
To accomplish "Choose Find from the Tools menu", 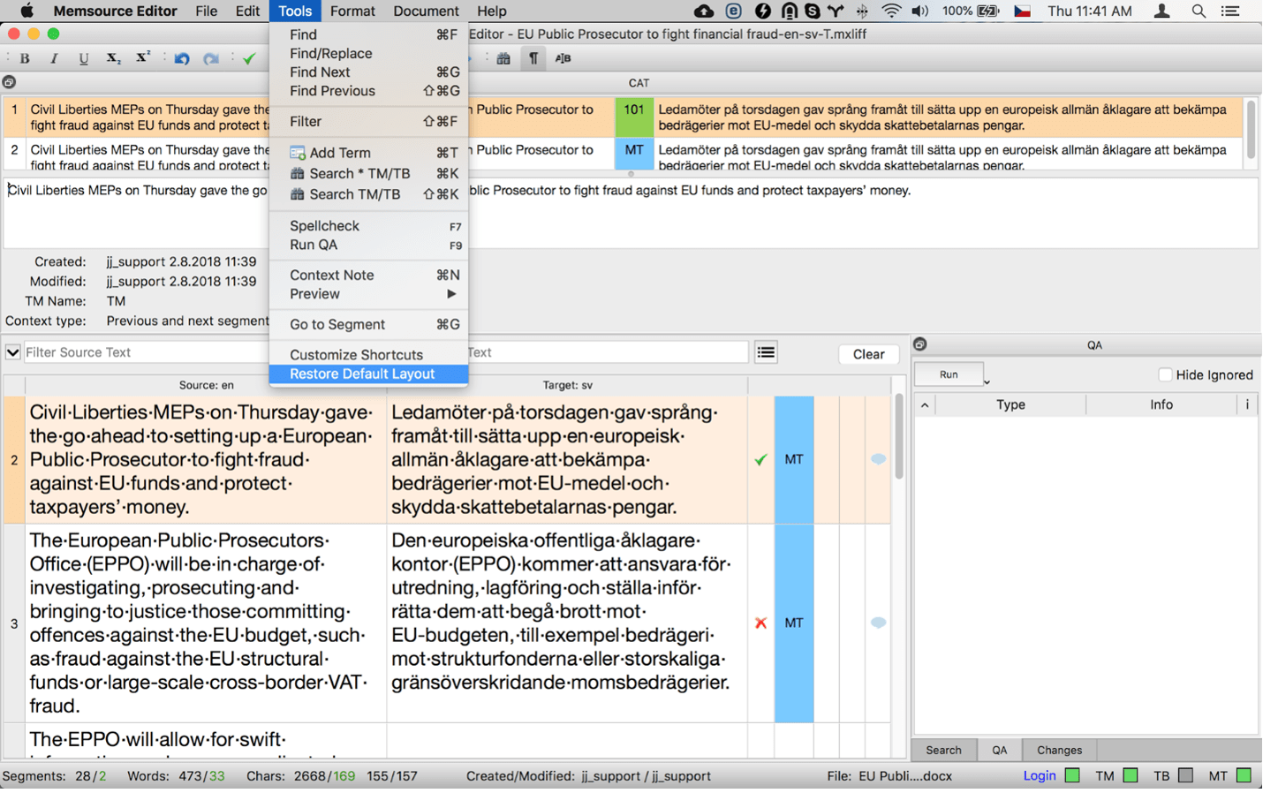I will (x=369, y=34).
